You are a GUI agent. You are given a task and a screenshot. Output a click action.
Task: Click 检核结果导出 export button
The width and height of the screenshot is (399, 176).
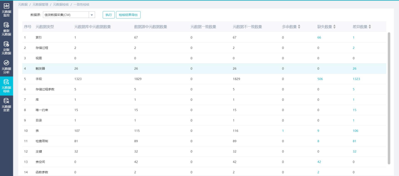(x=128, y=15)
